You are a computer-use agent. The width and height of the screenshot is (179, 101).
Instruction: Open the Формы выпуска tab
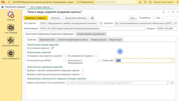tap(98, 40)
